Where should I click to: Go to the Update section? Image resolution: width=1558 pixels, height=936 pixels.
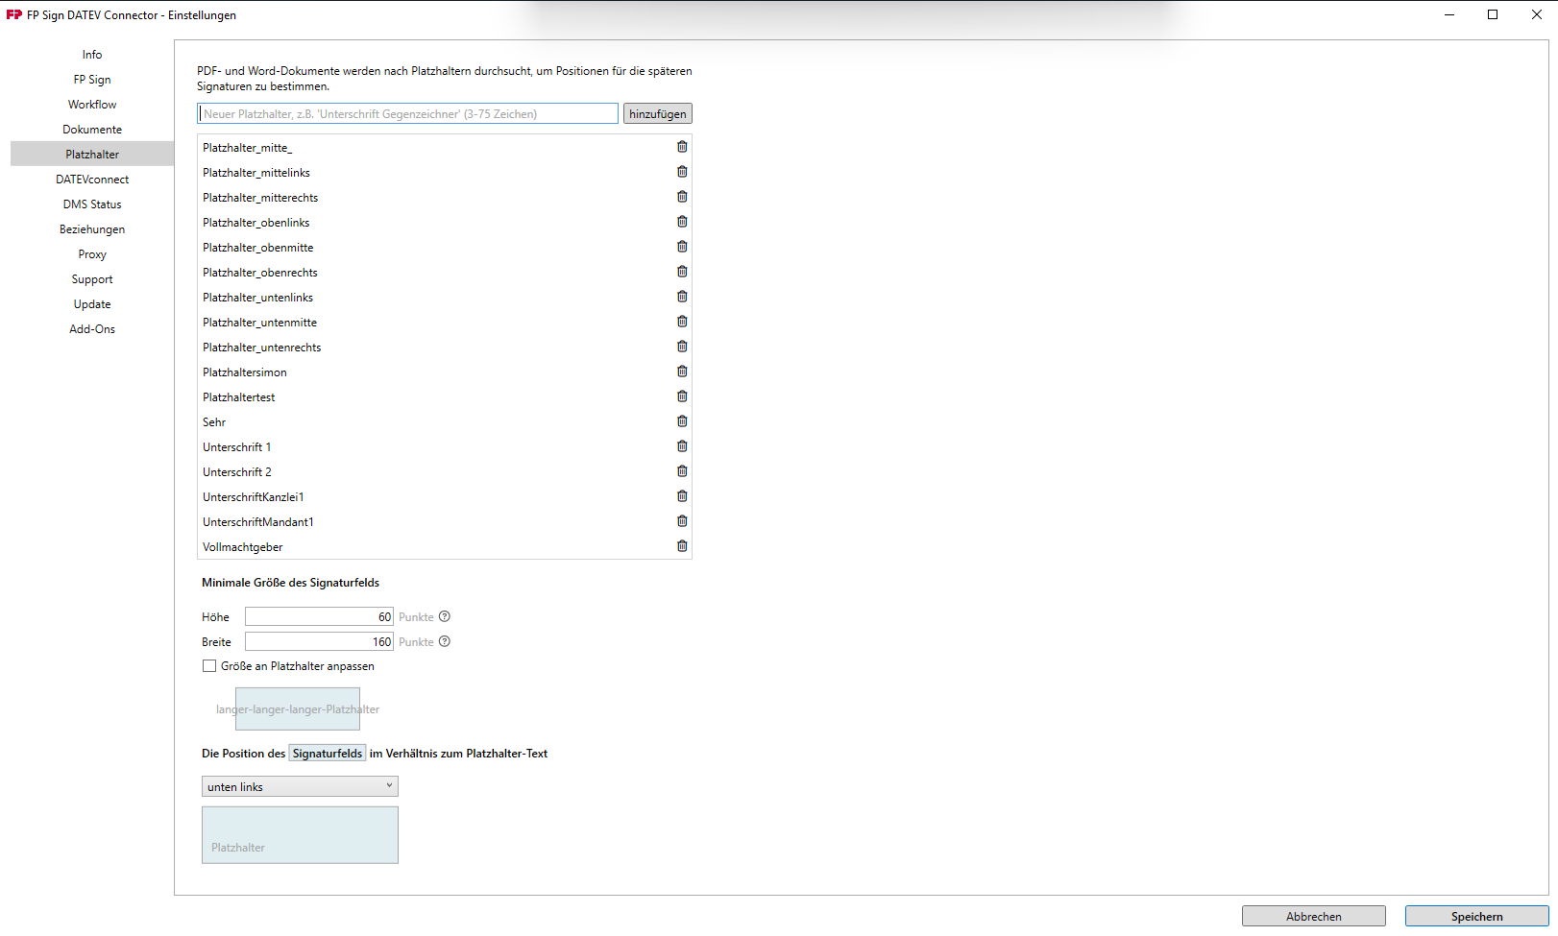click(x=92, y=304)
